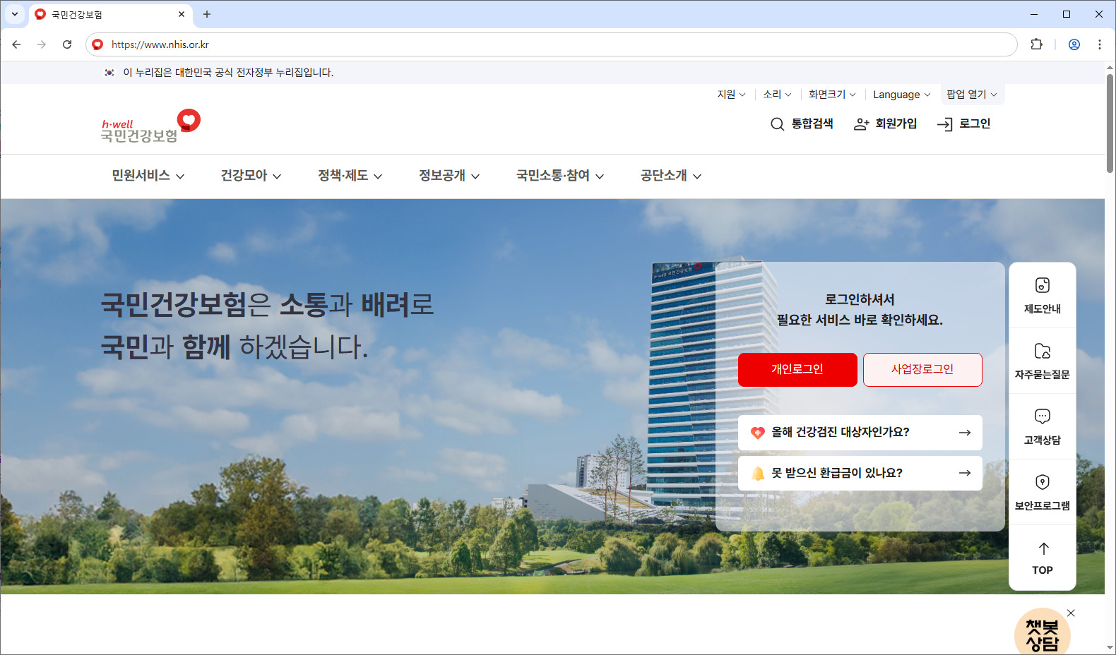1116x655 pixels.
Task: Click the 회원가입 person-plus icon
Action: tap(861, 124)
